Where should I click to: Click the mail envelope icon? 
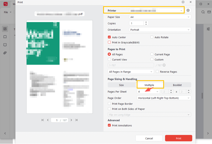209,12
